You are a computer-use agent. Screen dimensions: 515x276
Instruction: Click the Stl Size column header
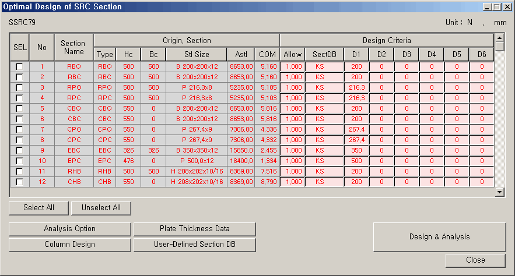click(x=196, y=55)
